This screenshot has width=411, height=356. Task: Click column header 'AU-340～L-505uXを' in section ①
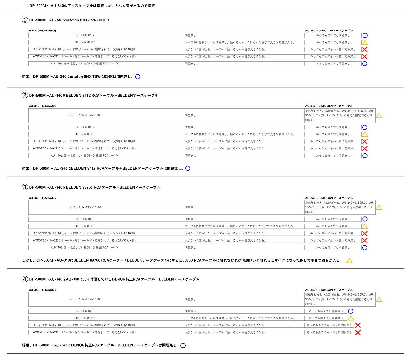(43, 30)
